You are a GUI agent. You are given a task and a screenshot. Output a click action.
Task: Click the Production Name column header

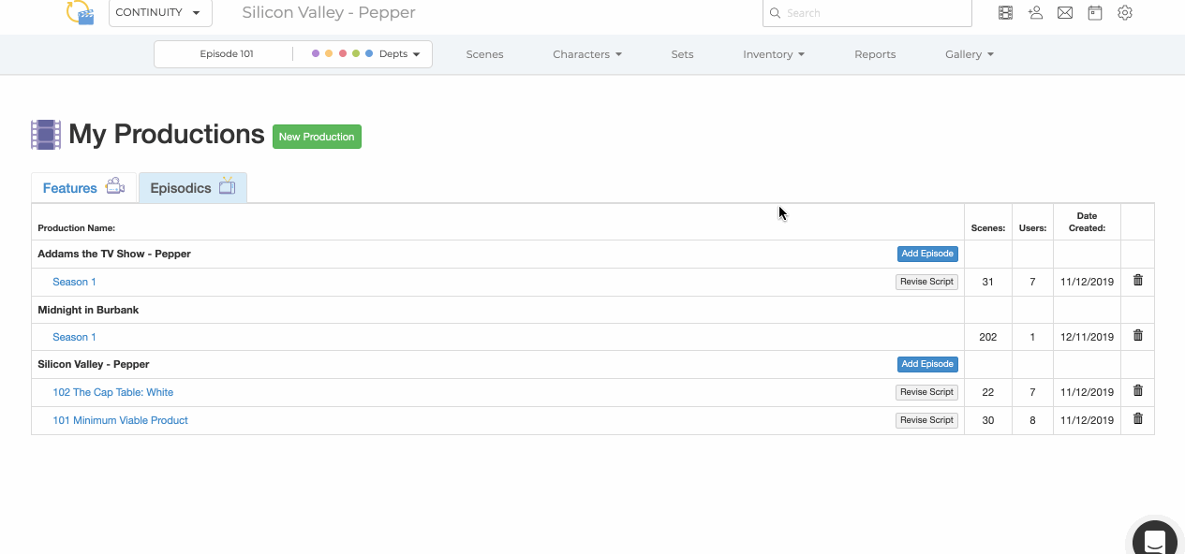coord(76,227)
